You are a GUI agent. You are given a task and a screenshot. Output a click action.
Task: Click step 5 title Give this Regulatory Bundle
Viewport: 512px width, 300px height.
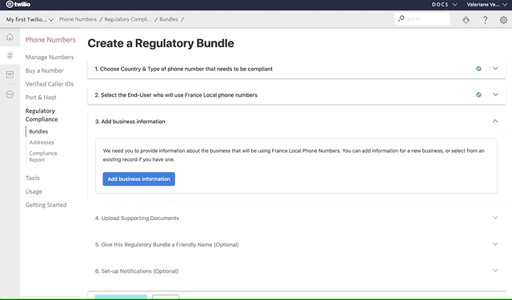[167, 245]
